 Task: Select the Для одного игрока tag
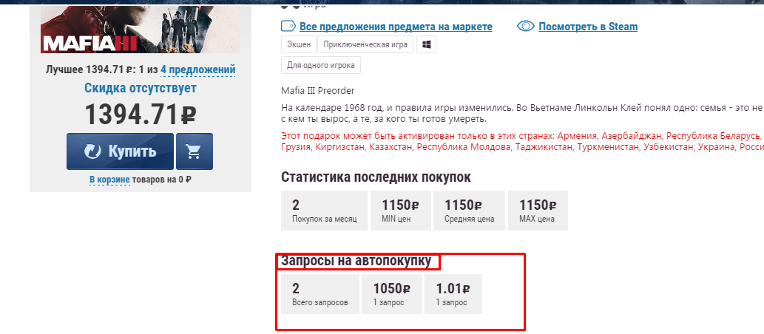coord(320,65)
